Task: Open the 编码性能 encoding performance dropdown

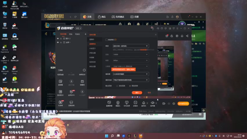Action: click(131, 80)
